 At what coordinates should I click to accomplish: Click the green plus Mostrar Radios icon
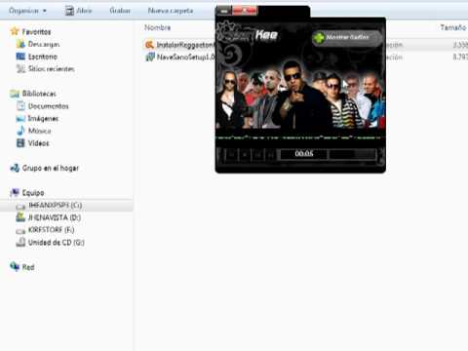point(319,38)
